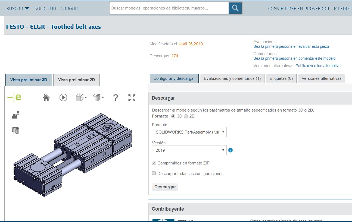
Task: Click CONVIÉRTASE EN PROVEEDOR link
Action: click(298, 8)
